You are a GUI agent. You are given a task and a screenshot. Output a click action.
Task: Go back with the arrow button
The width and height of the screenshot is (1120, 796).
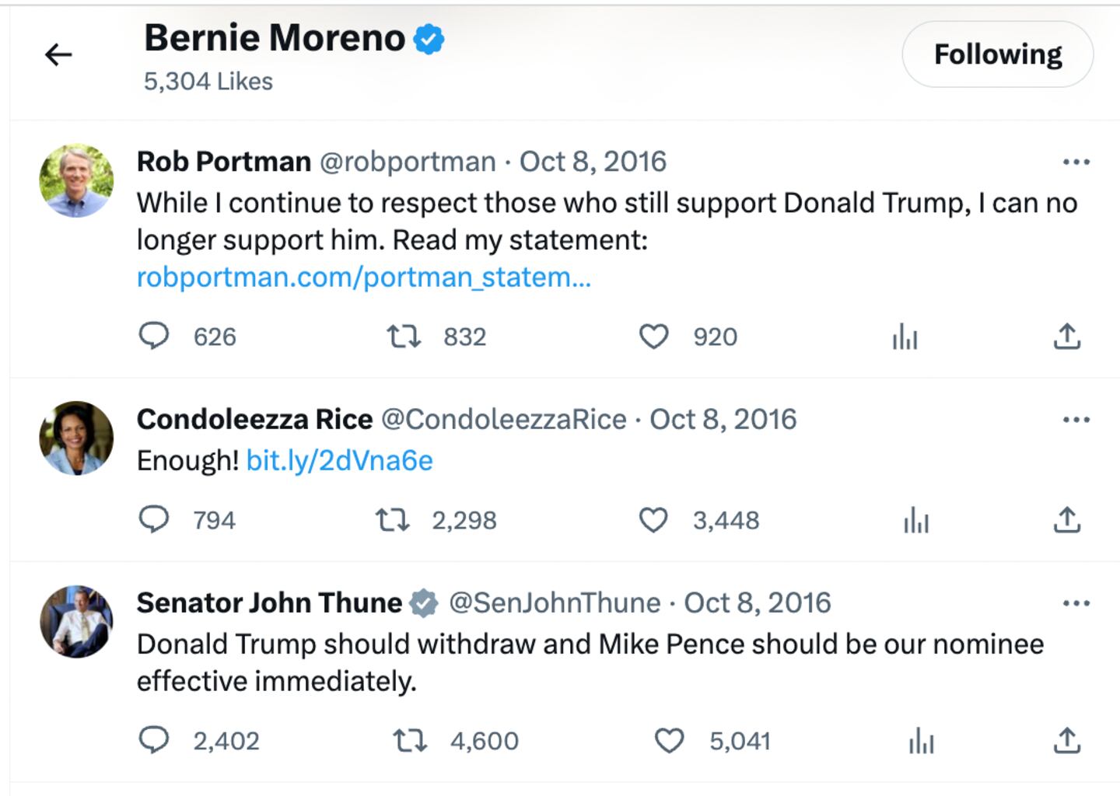[58, 54]
